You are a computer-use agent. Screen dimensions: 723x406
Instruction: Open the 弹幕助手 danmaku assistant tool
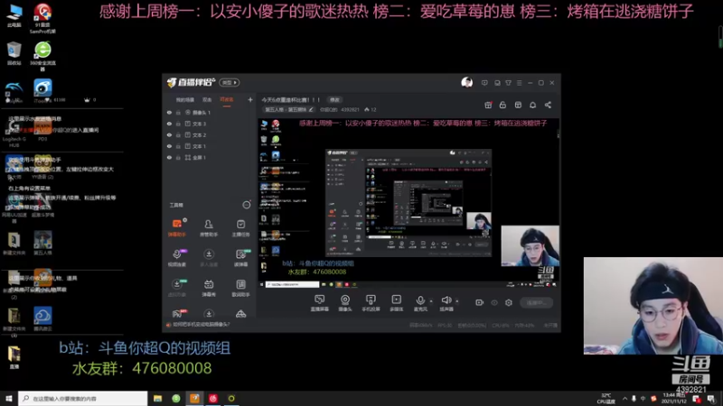point(176,228)
